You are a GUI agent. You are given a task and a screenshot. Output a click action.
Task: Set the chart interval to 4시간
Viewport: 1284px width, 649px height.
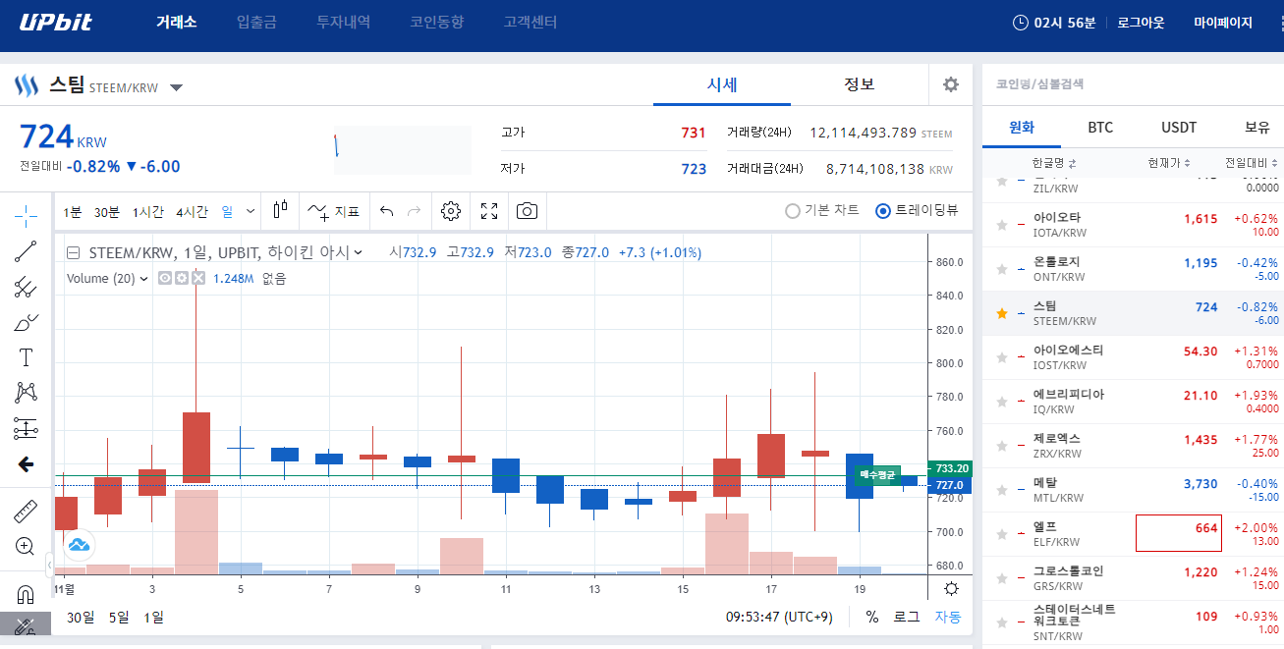(x=192, y=211)
